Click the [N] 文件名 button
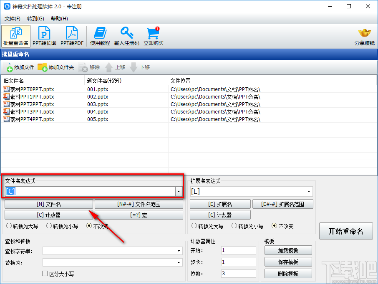Screen dimensions: 378x284 (x=49, y=204)
